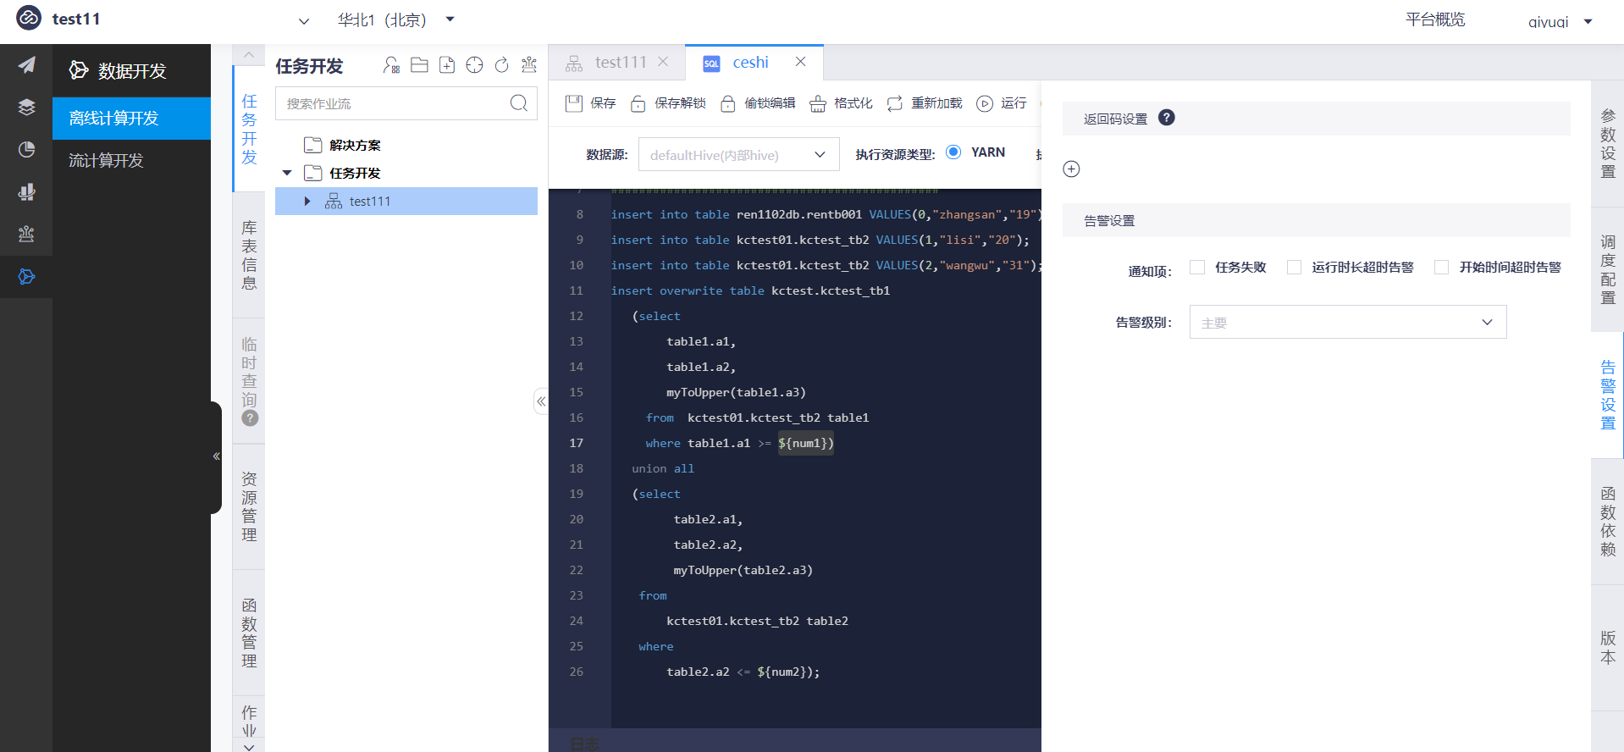Switch to the ceshi SQL tab
This screenshot has width=1624, height=752.
(754, 62)
